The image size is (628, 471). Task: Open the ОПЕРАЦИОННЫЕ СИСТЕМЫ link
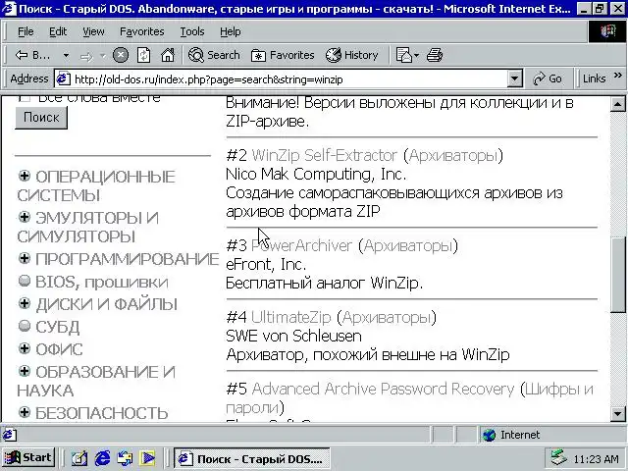pyautogui.click(x=96, y=186)
